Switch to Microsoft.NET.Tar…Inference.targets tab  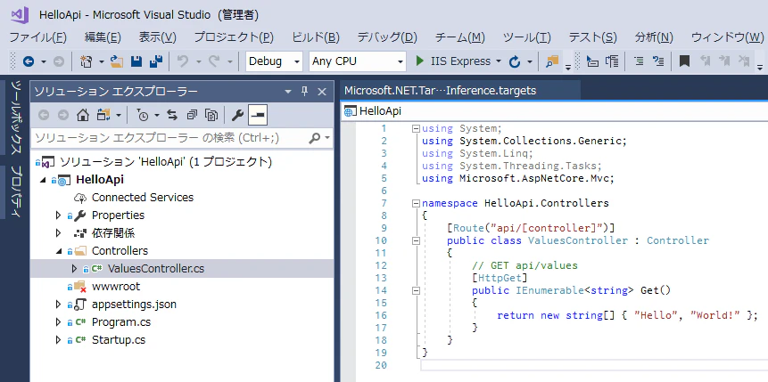pos(441,91)
